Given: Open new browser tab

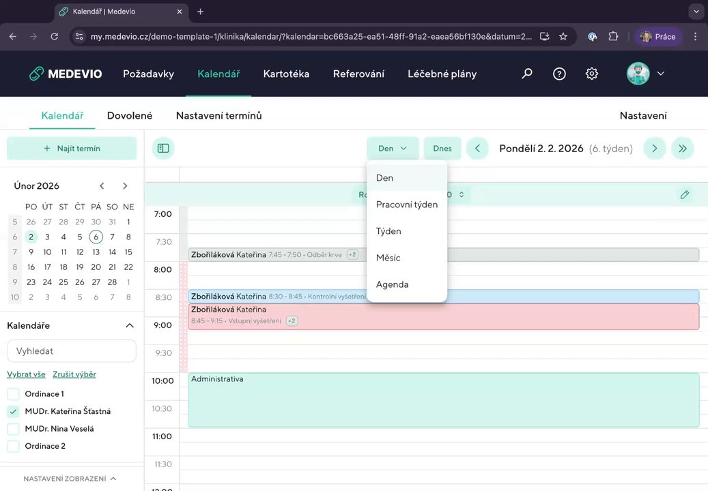Looking at the screenshot, I should (201, 12).
